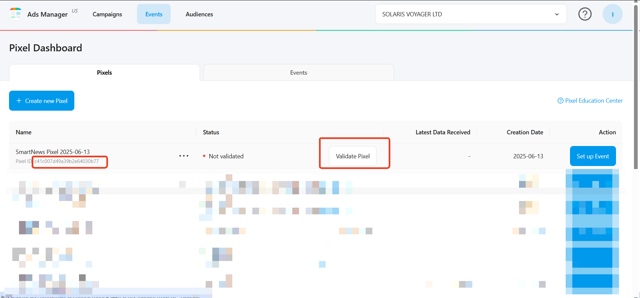This screenshot has height=298, width=640.
Task: Click the US region label
Action: pos(75,11)
